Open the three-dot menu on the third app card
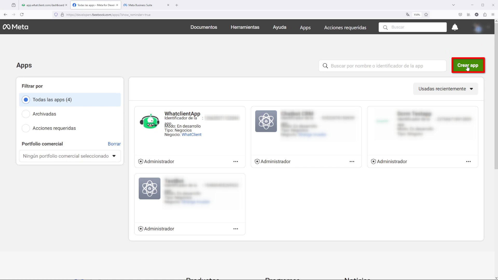This screenshot has width=498, height=280. tap(468, 162)
